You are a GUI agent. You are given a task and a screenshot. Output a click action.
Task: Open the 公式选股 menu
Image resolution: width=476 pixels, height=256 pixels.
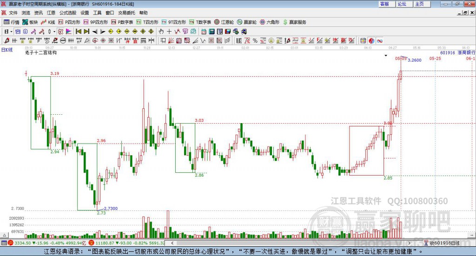68,13
